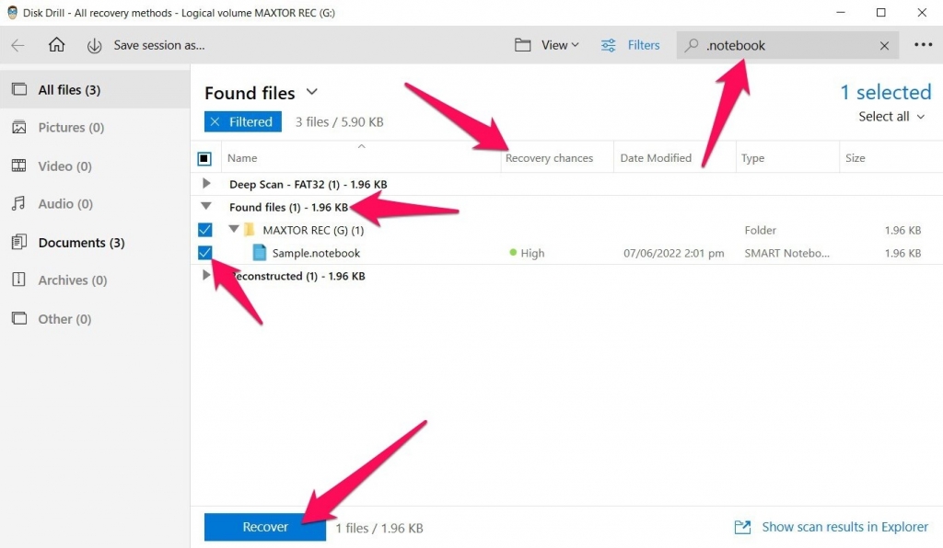Collapse the Found files tree section
The width and height of the screenshot is (943, 548).
click(205, 207)
